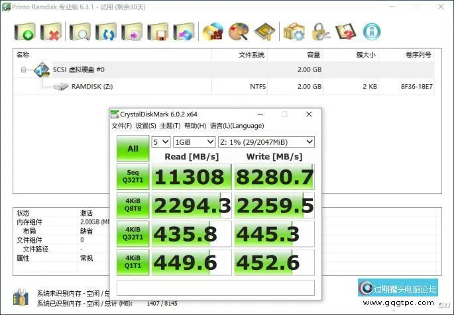Open the 文件(F) menu in CrystalDiskMark
The height and width of the screenshot is (315, 454).
tap(121, 126)
